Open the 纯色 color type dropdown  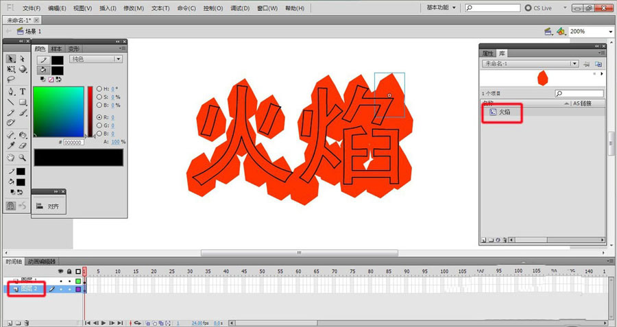pos(97,60)
